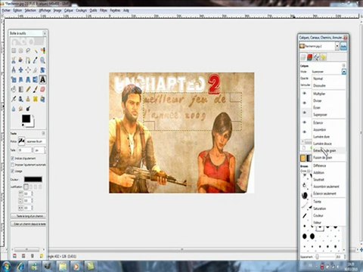This screenshot has width=363, height=272.
Task: Select the Move tool
Action: (x=21, y=70)
